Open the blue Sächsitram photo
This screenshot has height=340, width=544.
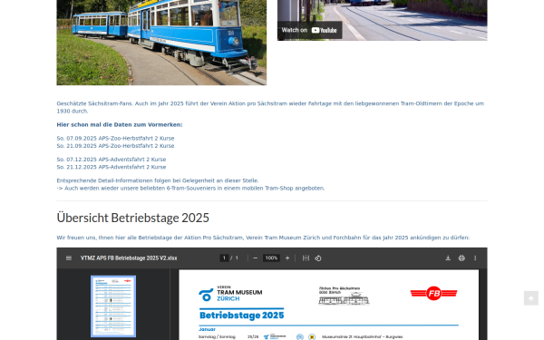pos(161,43)
